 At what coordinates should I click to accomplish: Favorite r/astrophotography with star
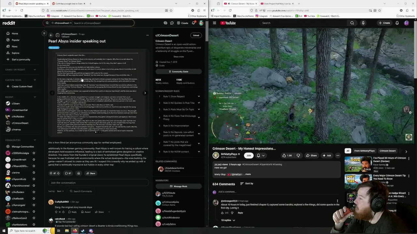tap(34, 212)
